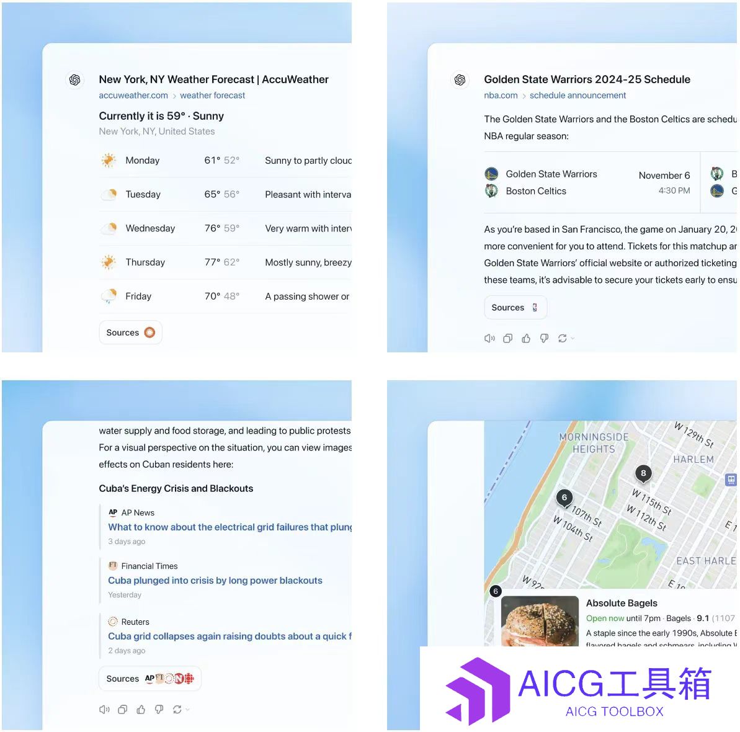
Task: Click the '3 days ago' timestamp under AP News
Action: pyautogui.click(x=127, y=542)
